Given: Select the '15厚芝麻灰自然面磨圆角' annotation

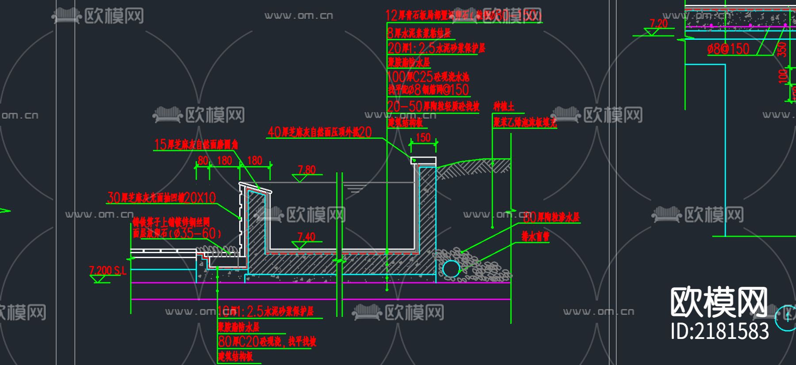Looking at the screenshot, I should (x=196, y=144).
